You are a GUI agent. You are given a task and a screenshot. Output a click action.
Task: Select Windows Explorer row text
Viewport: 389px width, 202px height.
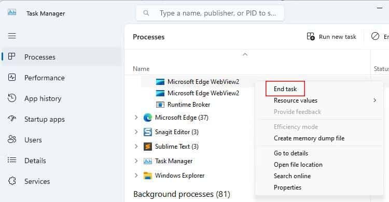(x=179, y=176)
